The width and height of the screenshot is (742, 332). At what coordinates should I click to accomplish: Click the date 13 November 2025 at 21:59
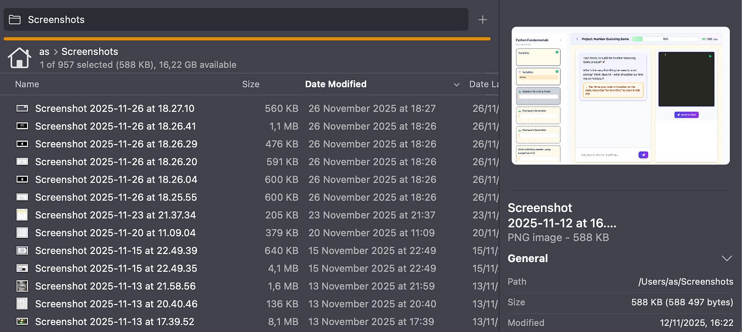click(x=372, y=286)
